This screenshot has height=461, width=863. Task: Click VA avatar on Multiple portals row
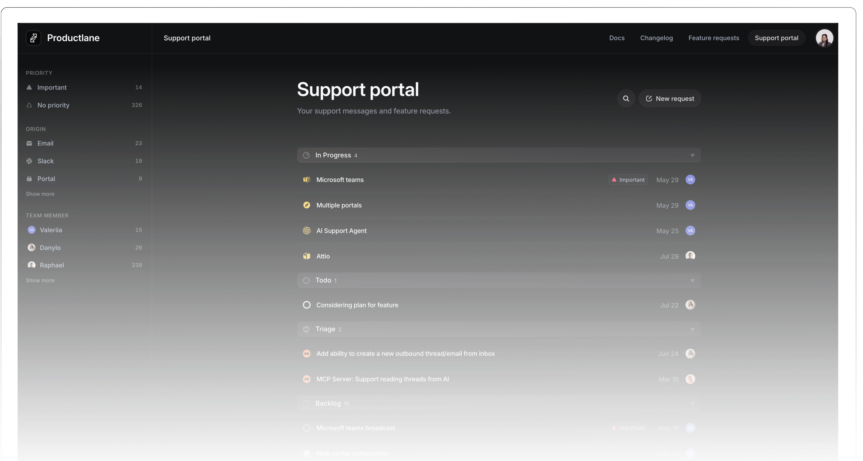tap(690, 205)
